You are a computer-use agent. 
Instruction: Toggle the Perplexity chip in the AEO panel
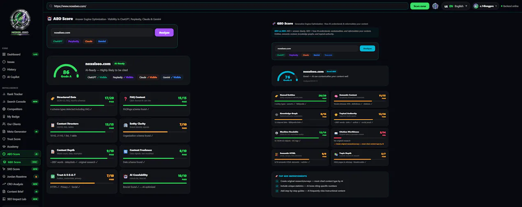[74, 41]
